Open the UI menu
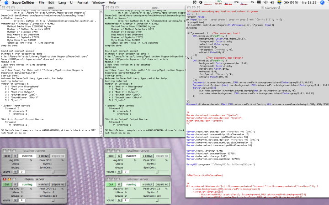 (72, 3)
